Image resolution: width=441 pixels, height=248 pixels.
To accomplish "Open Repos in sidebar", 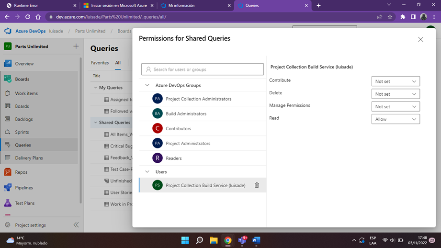I will [21, 172].
